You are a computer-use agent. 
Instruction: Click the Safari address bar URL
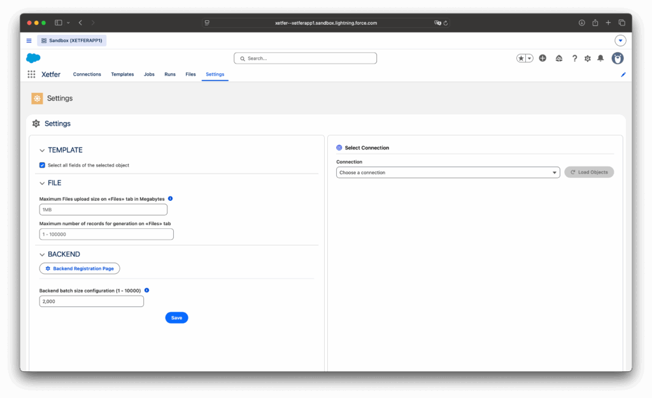pyautogui.click(x=326, y=24)
